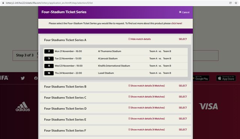Click the match number 2 badge

tap(49, 51)
